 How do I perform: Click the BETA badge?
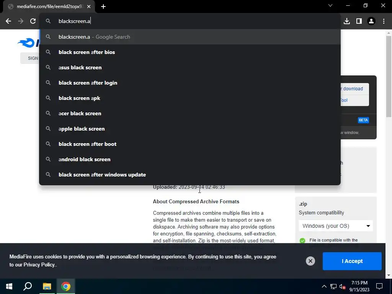click(363, 120)
